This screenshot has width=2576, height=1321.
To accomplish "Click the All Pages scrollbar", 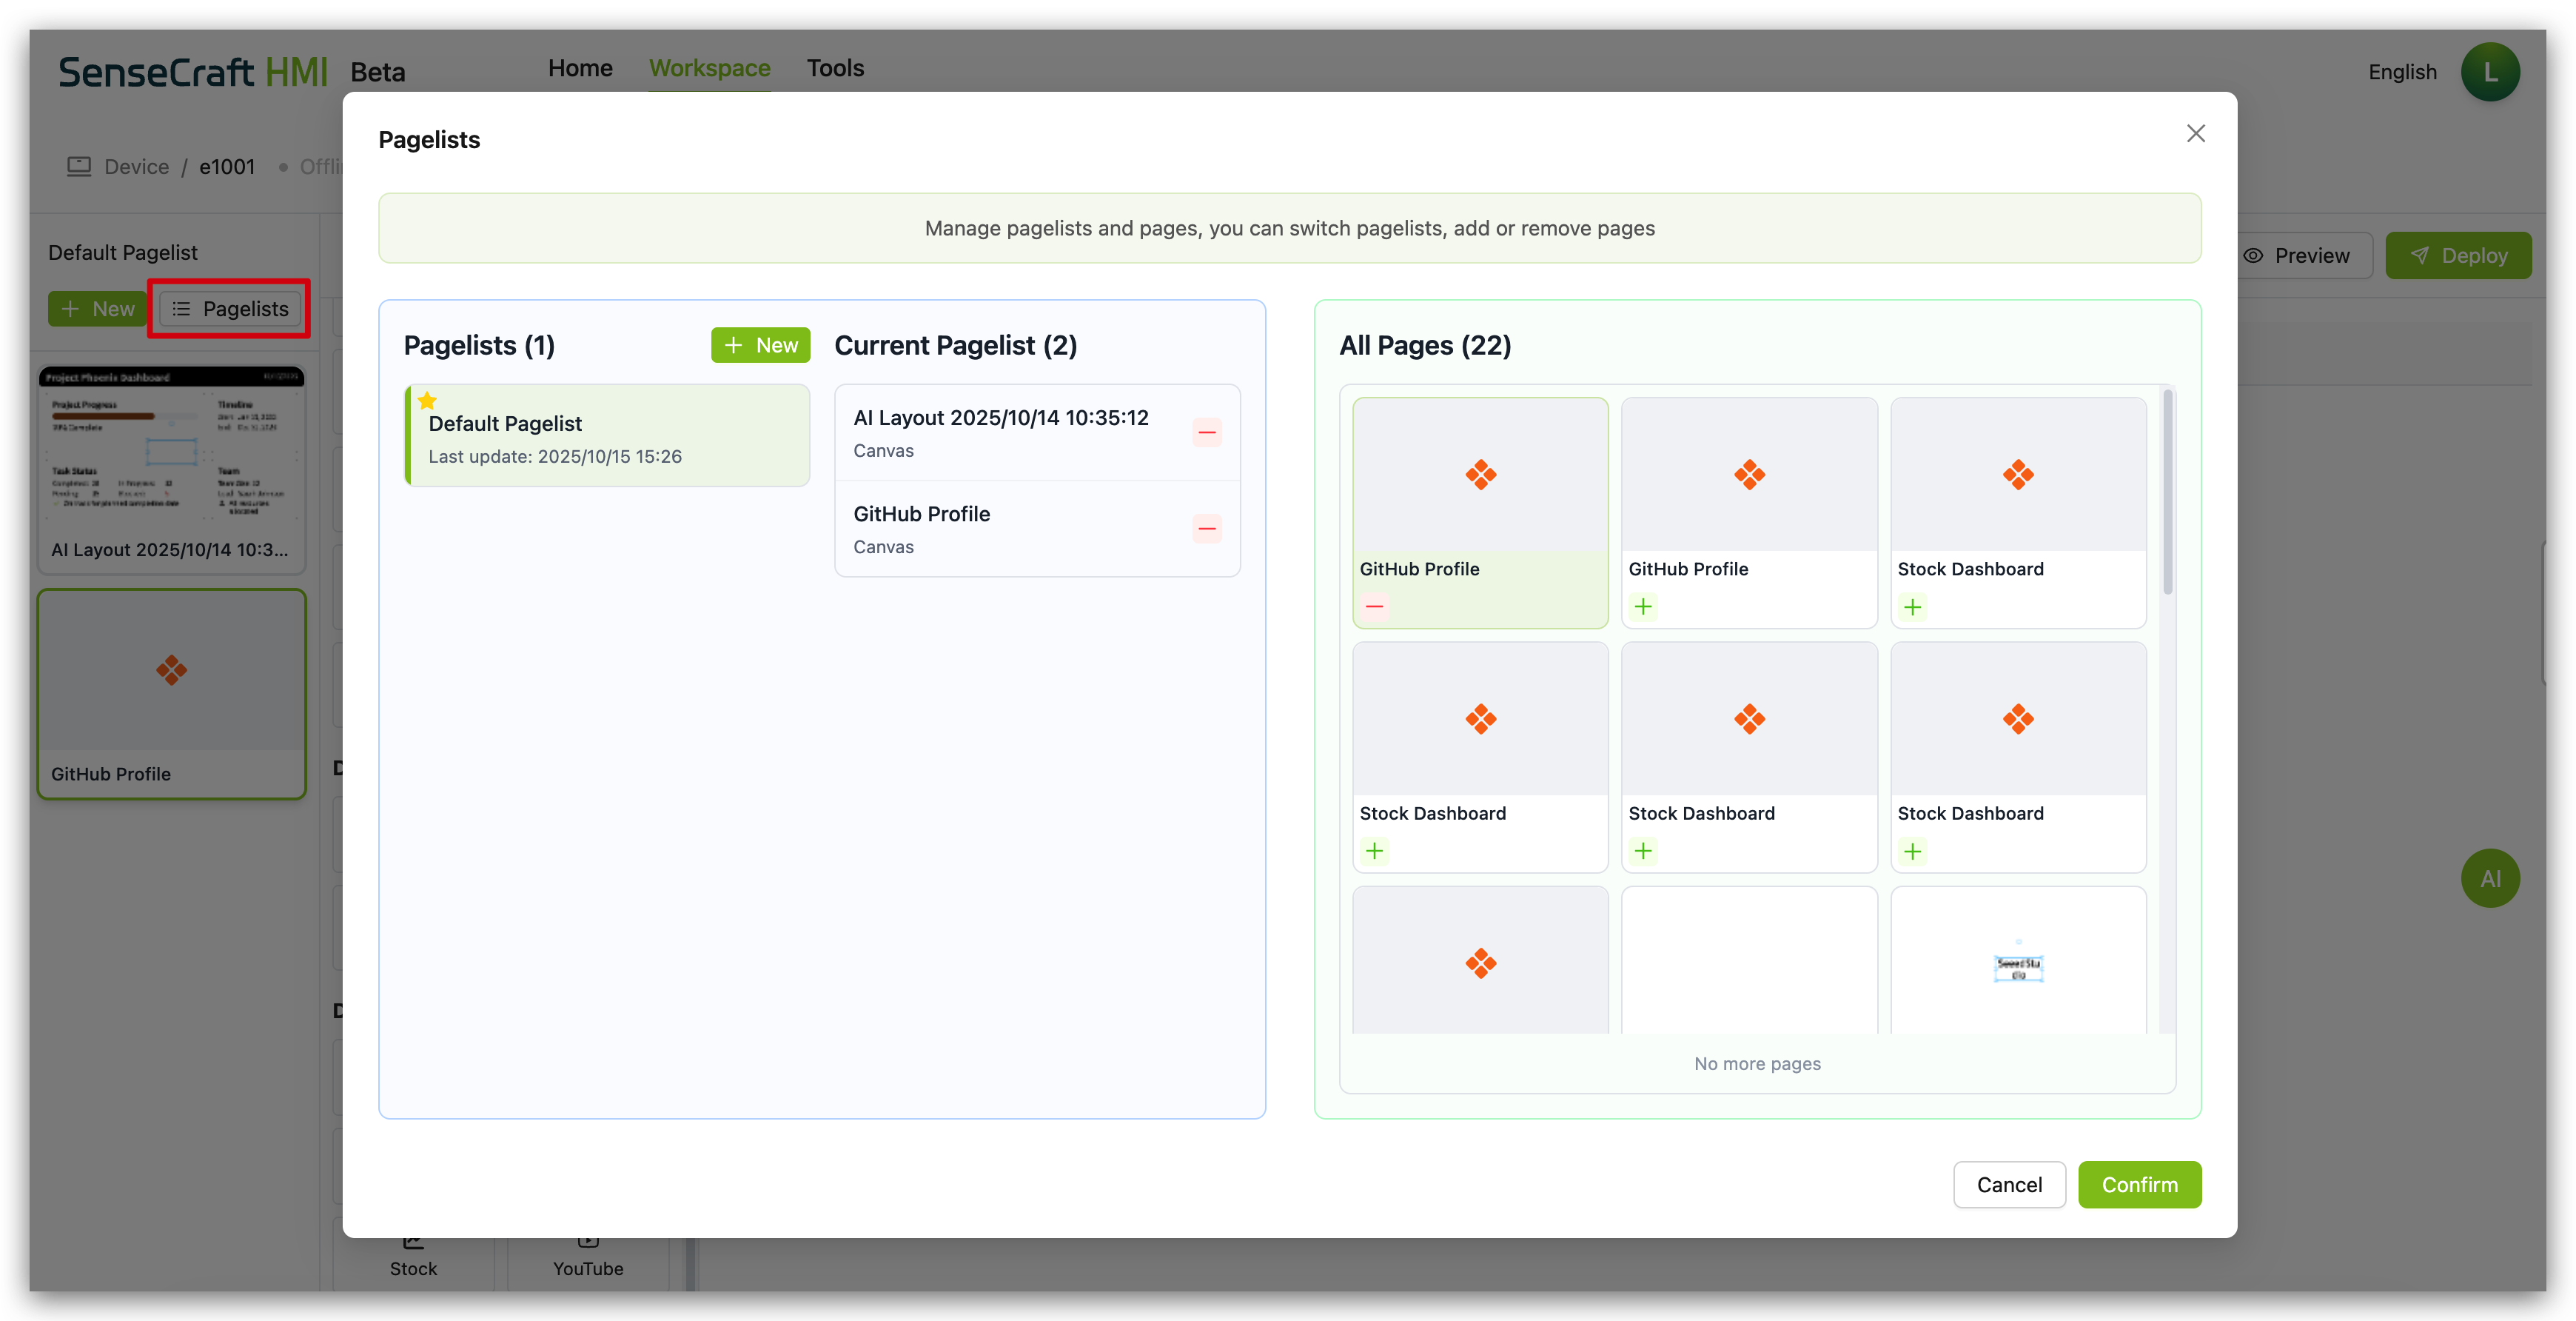I will point(2167,492).
